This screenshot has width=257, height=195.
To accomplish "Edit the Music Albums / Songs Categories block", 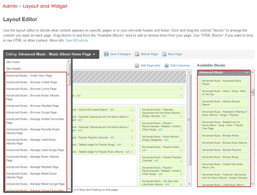I will [166, 140].
